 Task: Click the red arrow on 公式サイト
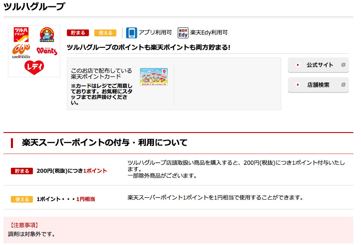298,65
